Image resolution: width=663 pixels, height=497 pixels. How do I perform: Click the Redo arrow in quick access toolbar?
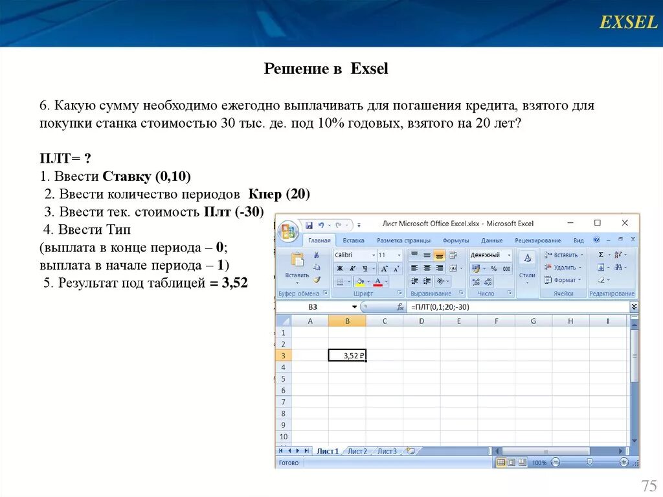click(x=338, y=225)
